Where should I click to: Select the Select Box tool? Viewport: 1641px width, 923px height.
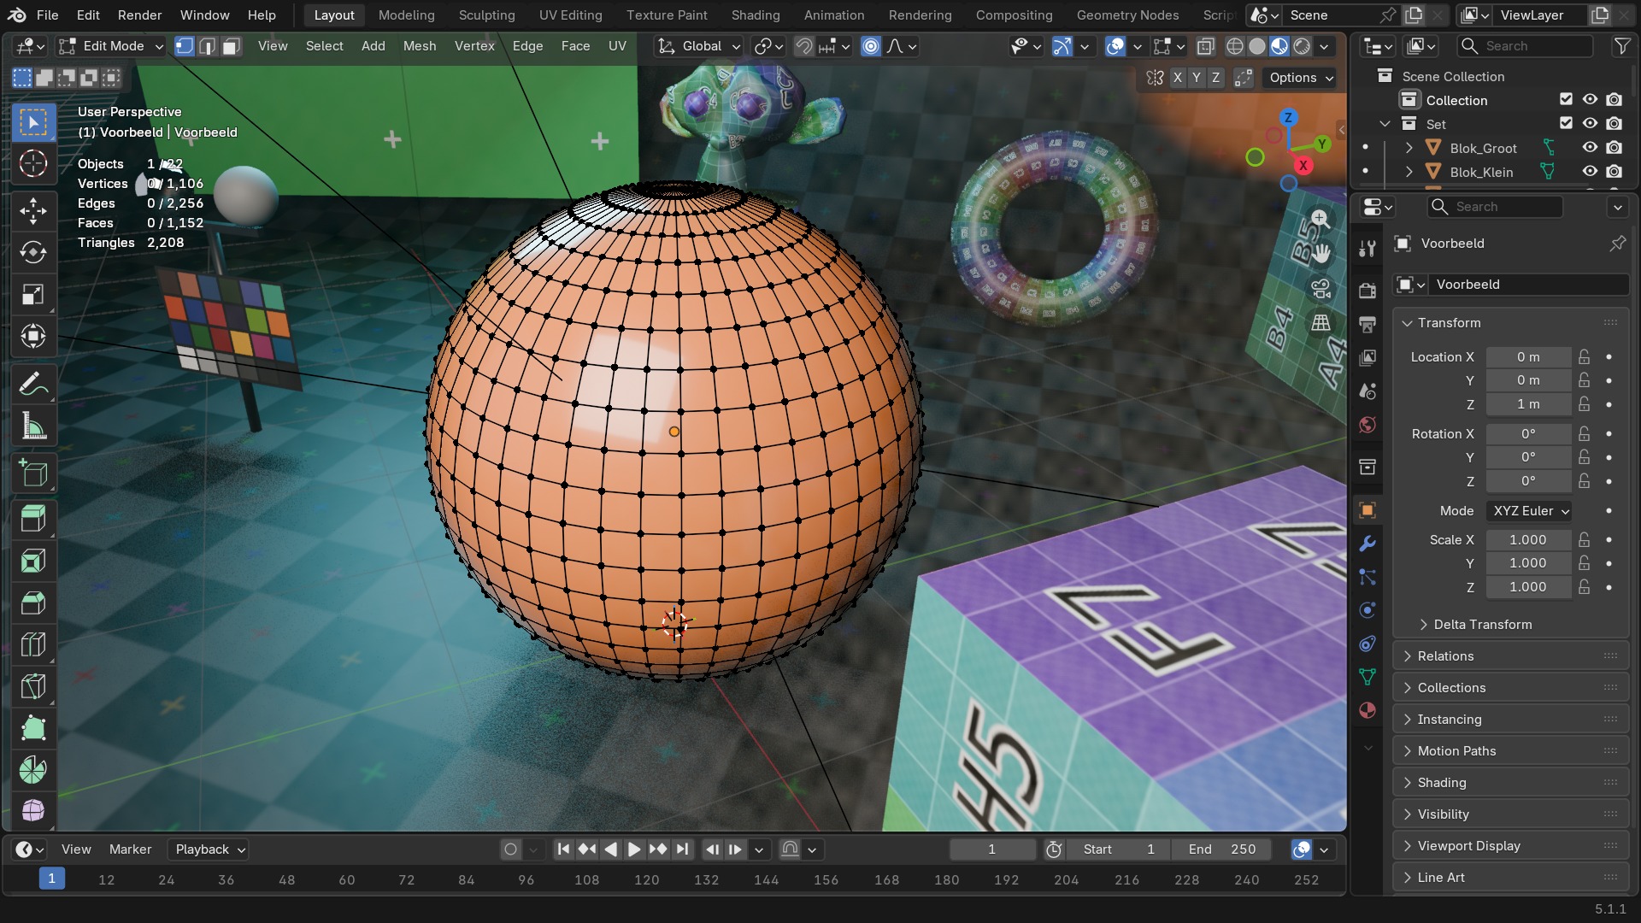tap(33, 122)
